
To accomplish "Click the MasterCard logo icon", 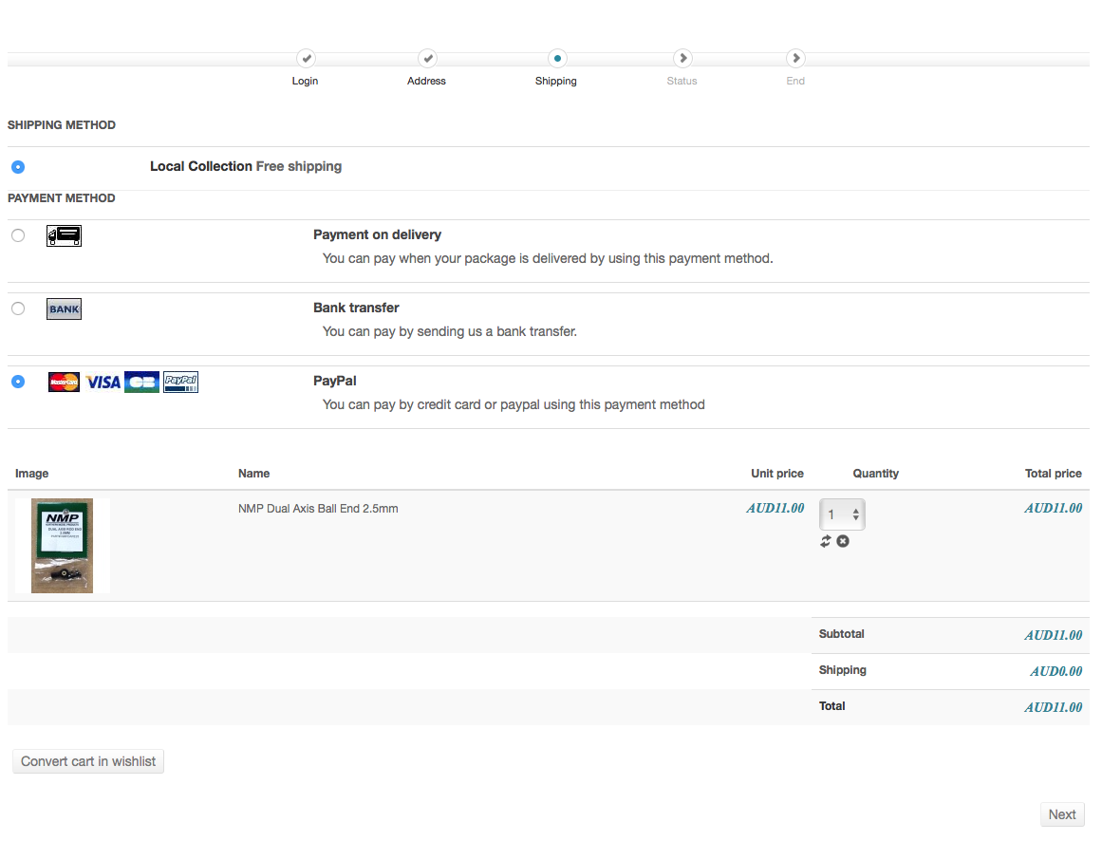I will pos(64,382).
